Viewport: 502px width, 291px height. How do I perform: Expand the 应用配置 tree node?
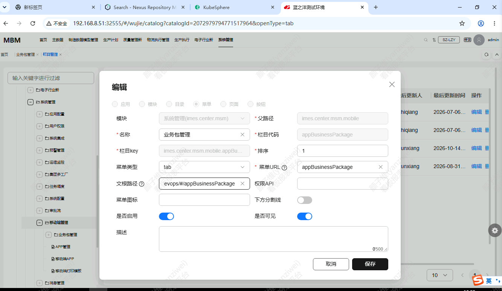(40, 114)
